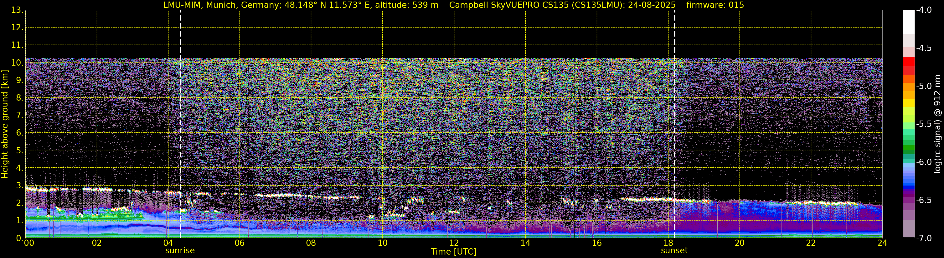944x258 pixels.
Task: Click the 'Height above ground [km]' axis title
Action: coord(5,124)
